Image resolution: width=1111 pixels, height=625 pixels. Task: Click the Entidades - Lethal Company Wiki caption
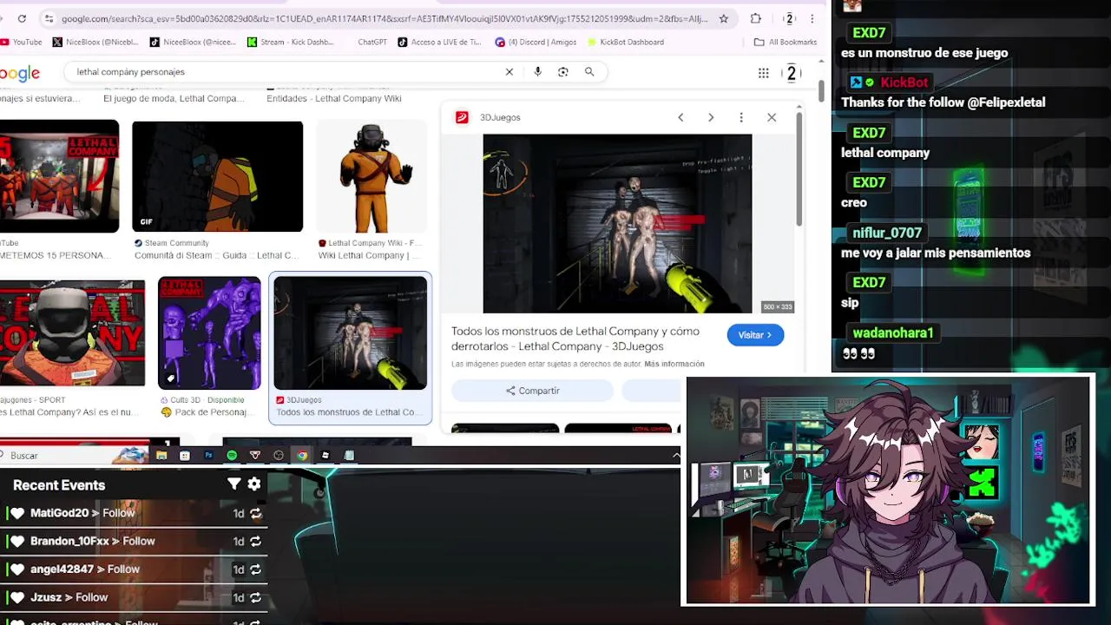tap(333, 98)
